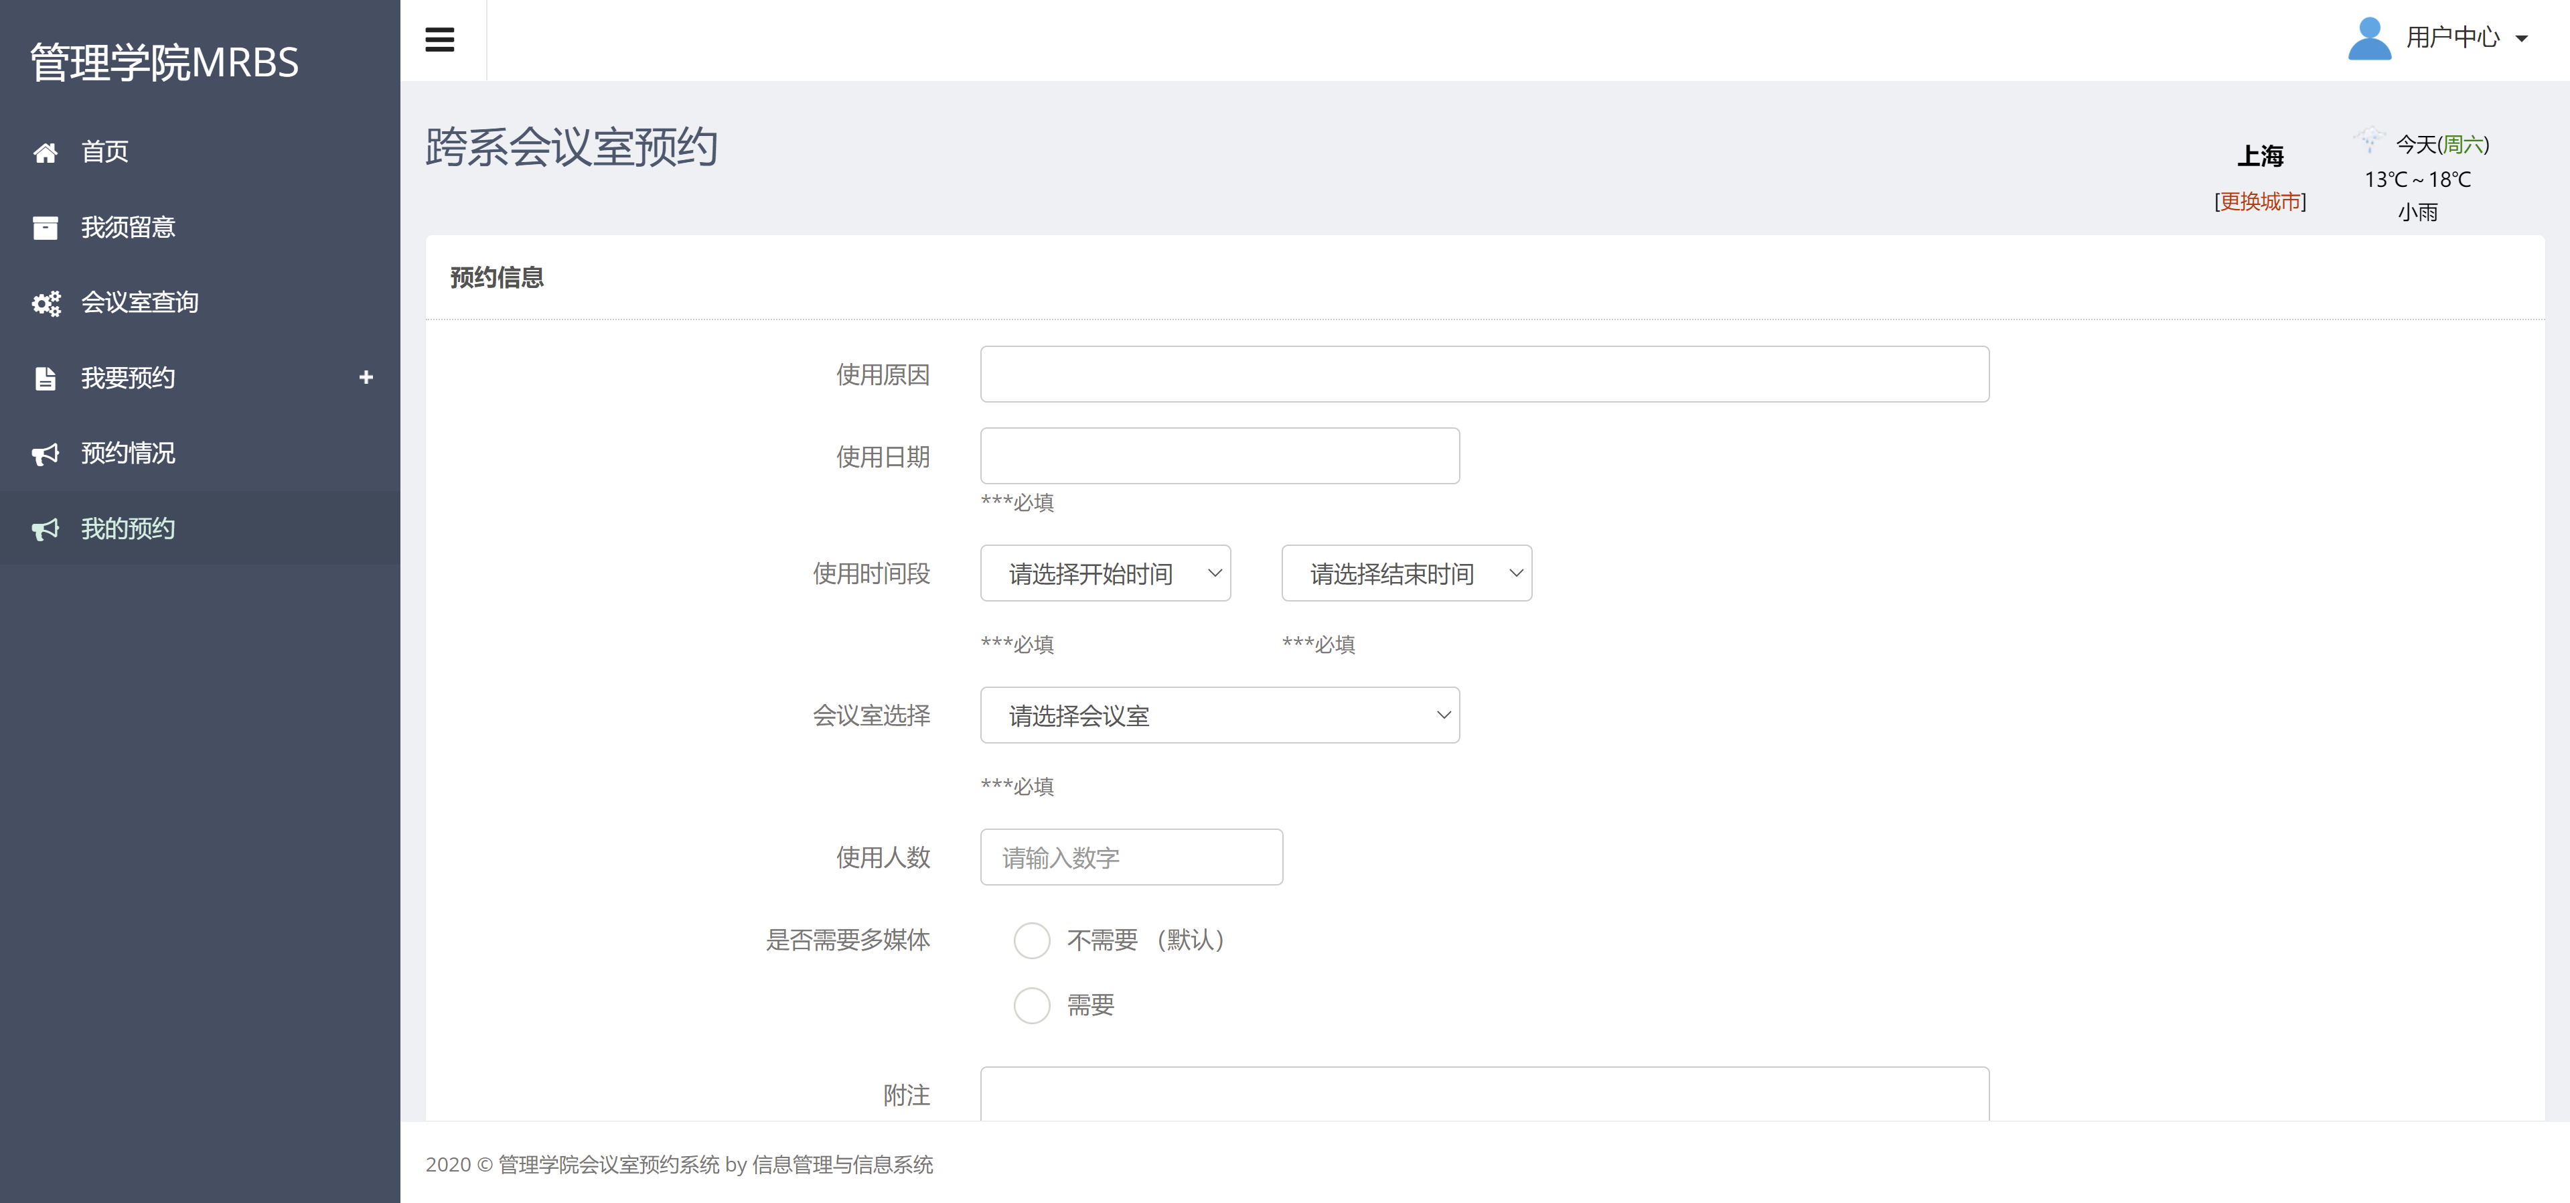Screen dimensions: 2570x1203
Task: Click the 我须留意 notice icon
Action: (x=46, y=226)
